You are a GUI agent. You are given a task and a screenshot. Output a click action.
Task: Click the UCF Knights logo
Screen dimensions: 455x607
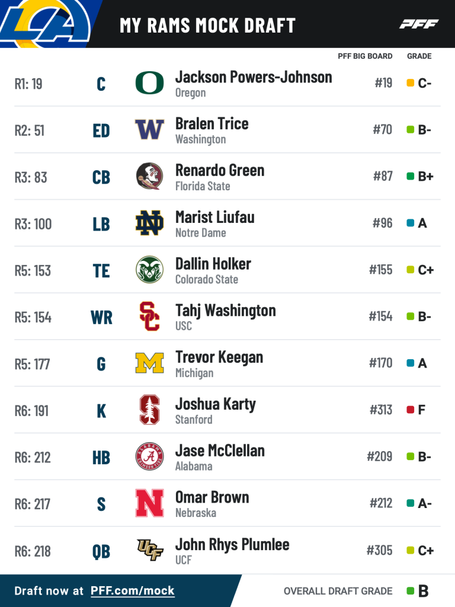[x=149, y=550]
